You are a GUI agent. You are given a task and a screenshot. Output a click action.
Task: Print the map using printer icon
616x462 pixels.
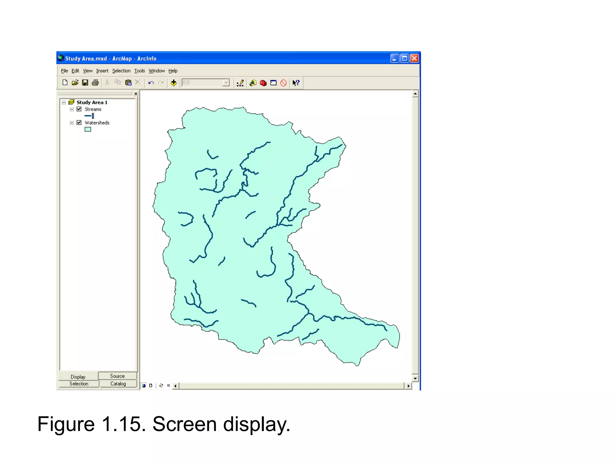point(95,83)
